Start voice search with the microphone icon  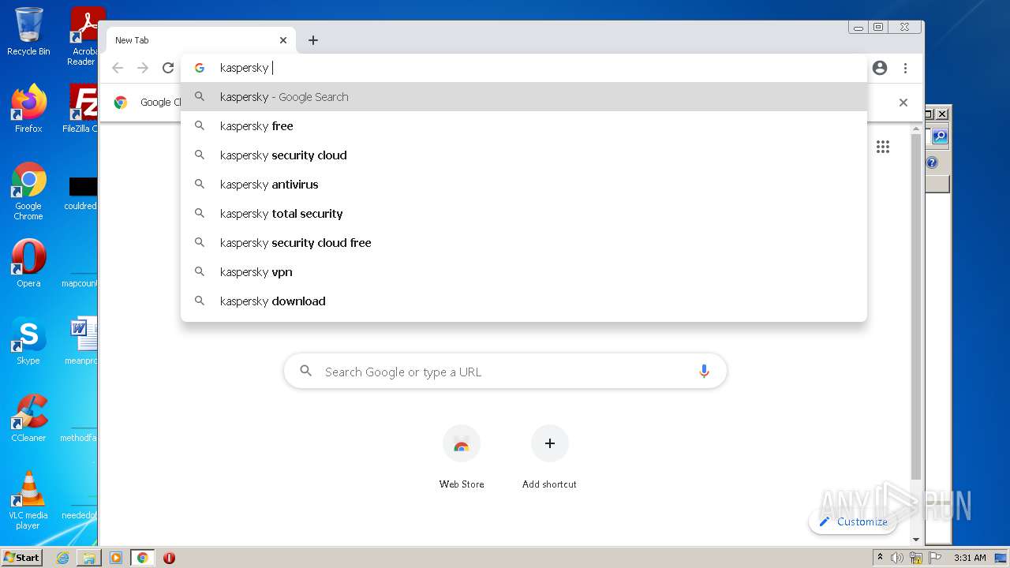pos(704,372)
